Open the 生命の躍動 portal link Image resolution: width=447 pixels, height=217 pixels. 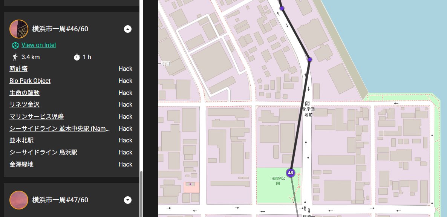[x=24, y=93]
